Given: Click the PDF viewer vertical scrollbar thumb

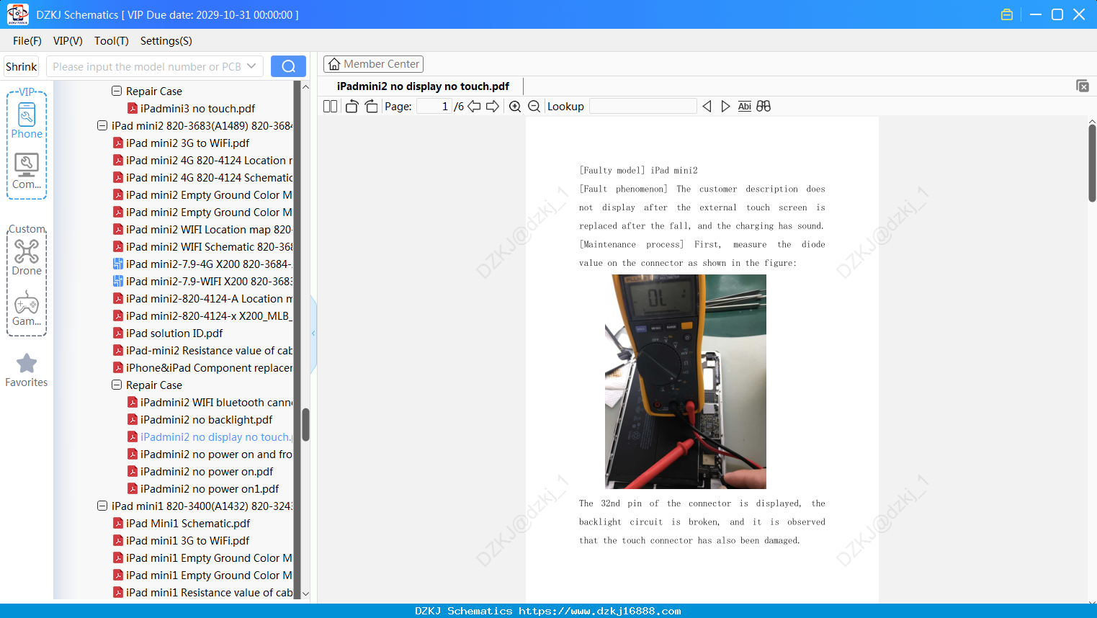Looking at the screenshot, I should click(1092, 163).
